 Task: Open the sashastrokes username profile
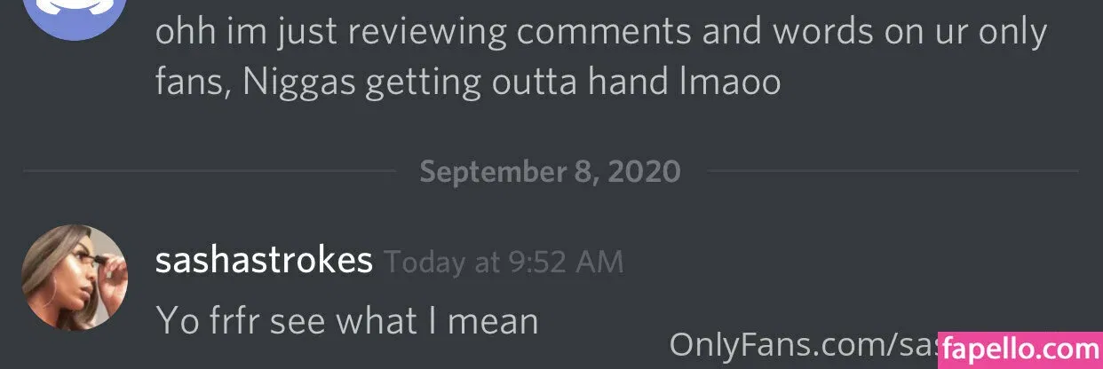coord(264,261)
